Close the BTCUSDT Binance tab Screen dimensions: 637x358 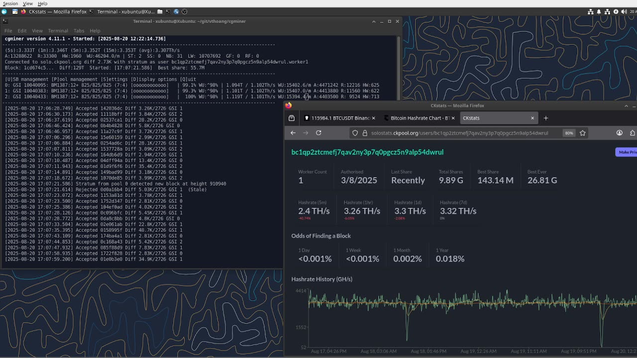373,118
